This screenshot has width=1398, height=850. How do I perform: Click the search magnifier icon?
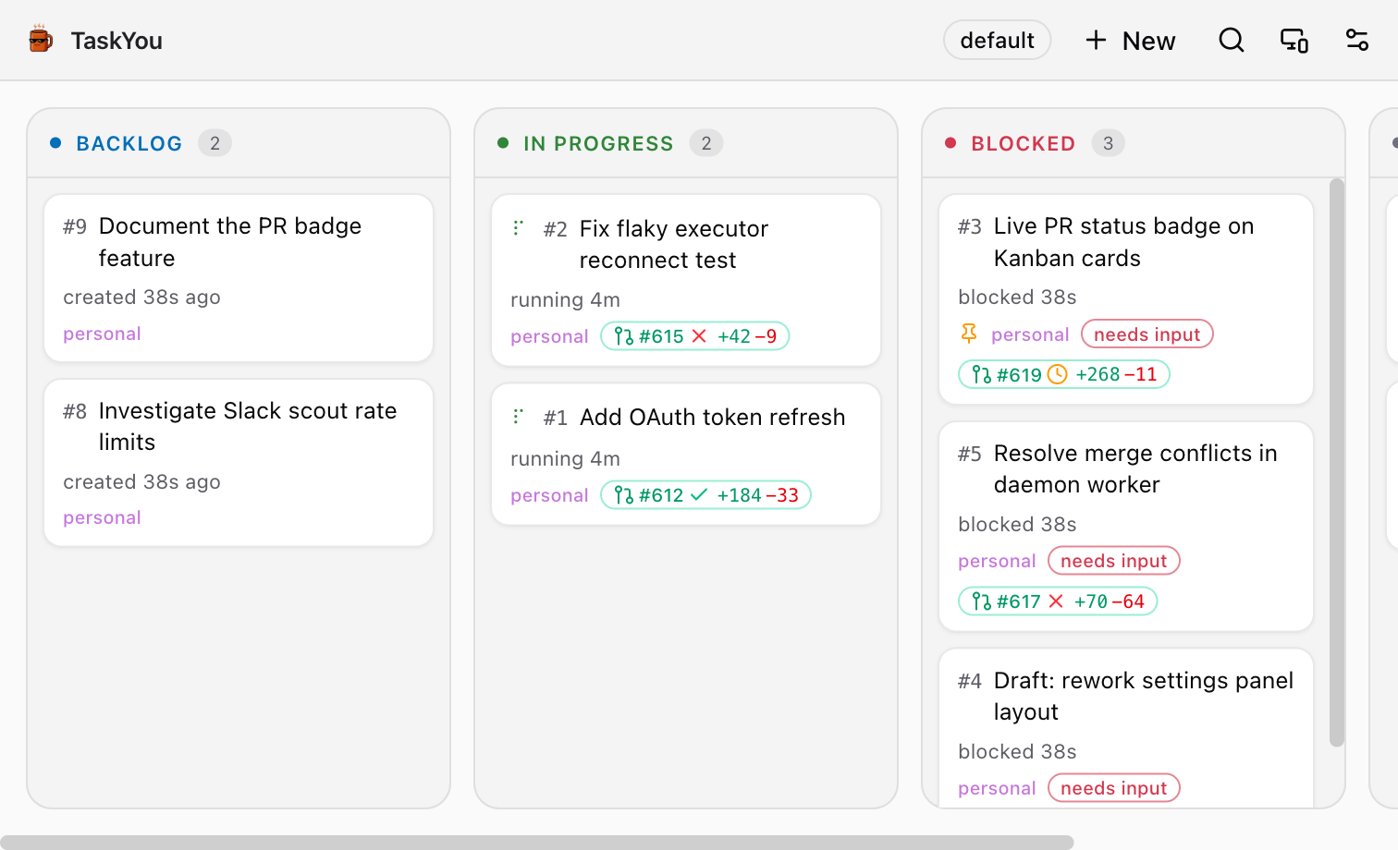coord(1231,41)
